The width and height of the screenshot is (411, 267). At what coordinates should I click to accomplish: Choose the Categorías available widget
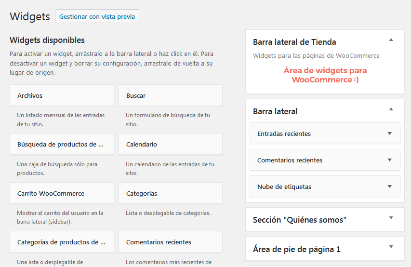coord(171,193)
